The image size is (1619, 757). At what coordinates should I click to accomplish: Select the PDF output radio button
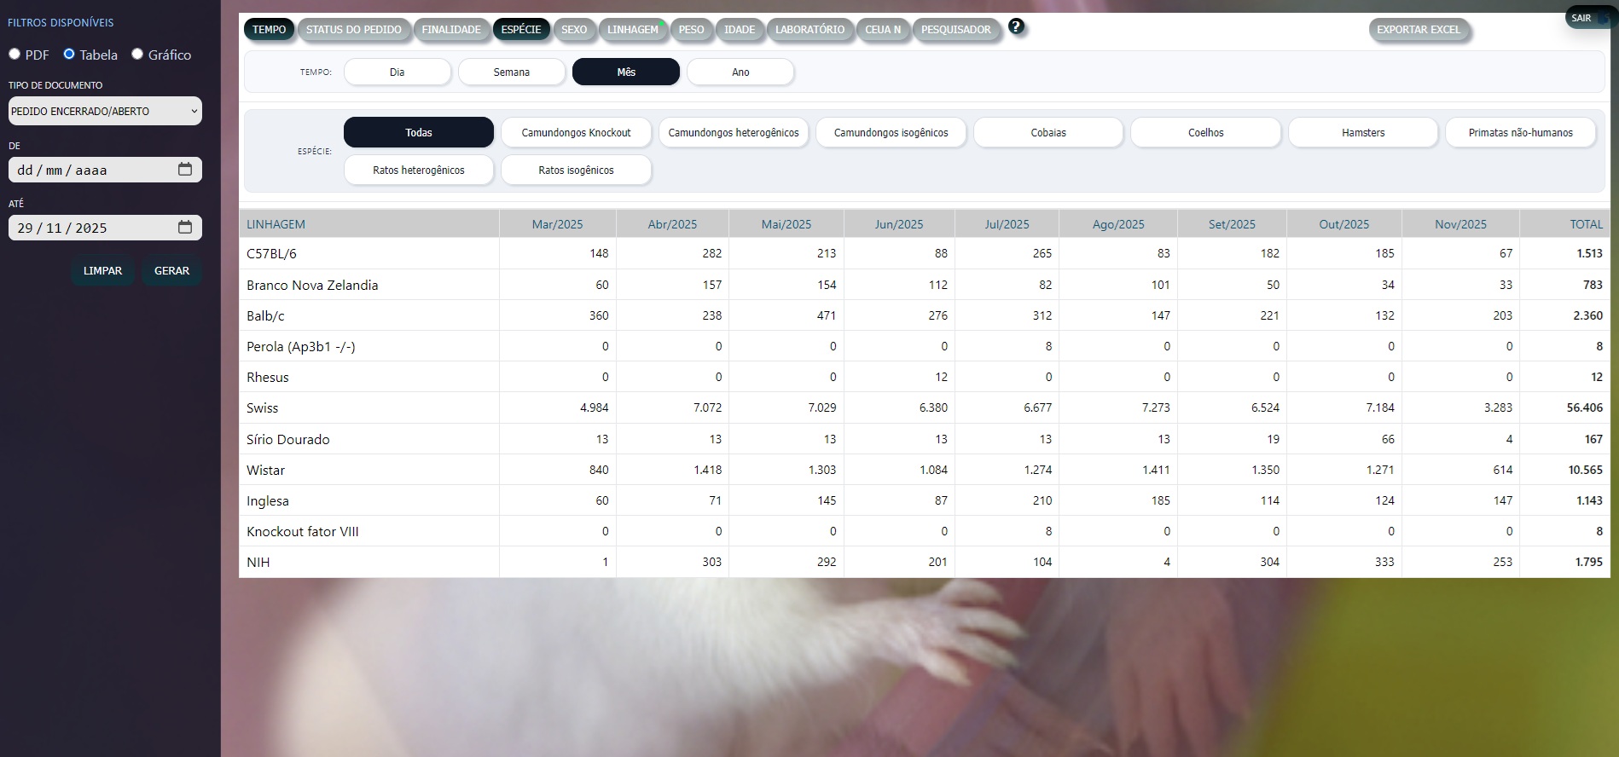[x=15, y=55]
